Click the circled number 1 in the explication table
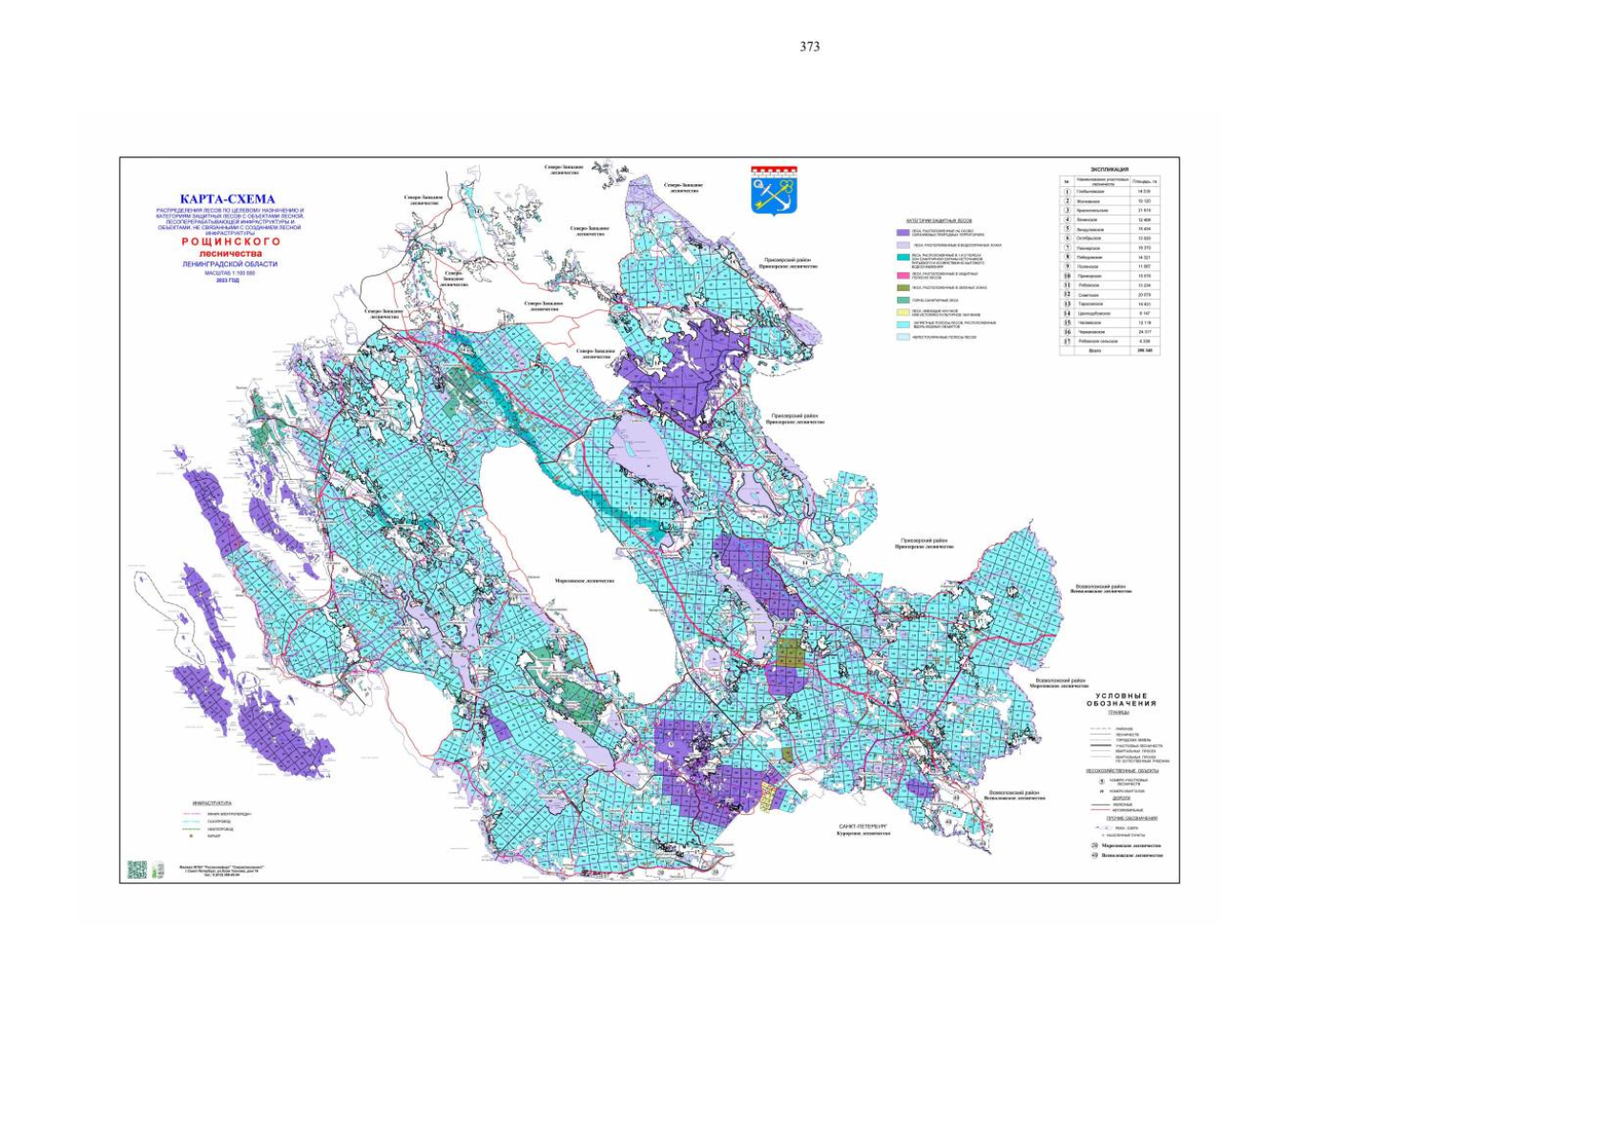1620x1145 pixels. [1067, 191]
